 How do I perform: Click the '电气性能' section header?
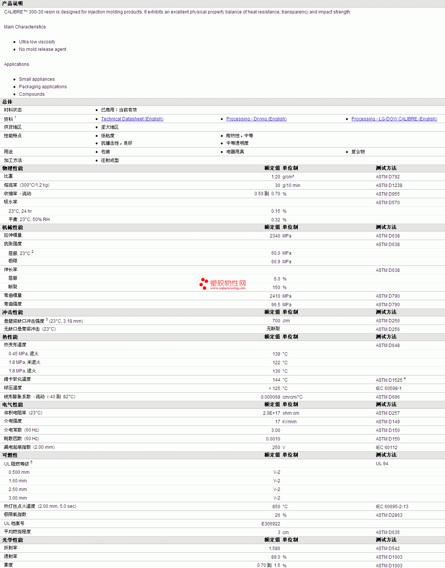[13, 405]
